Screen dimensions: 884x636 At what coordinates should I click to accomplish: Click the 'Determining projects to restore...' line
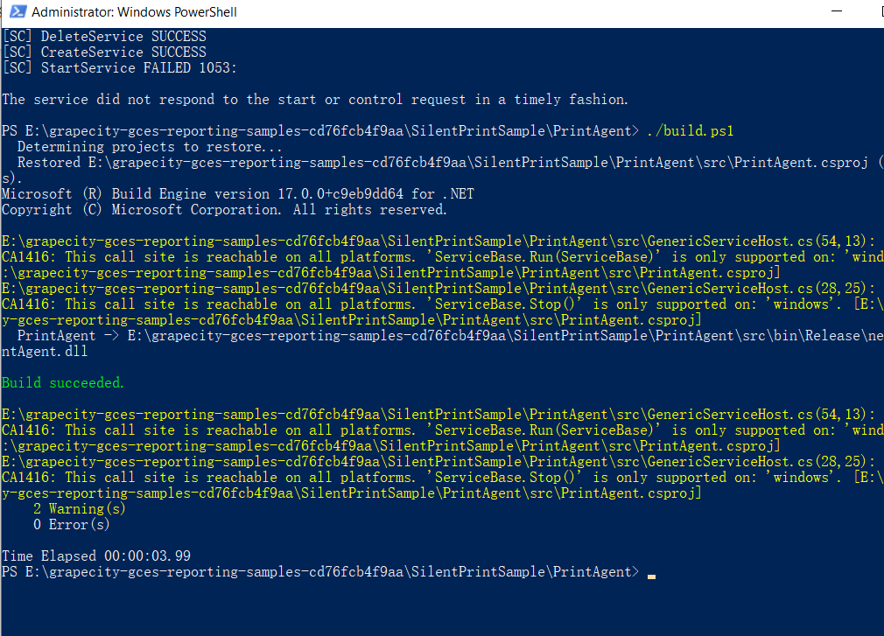150,147
